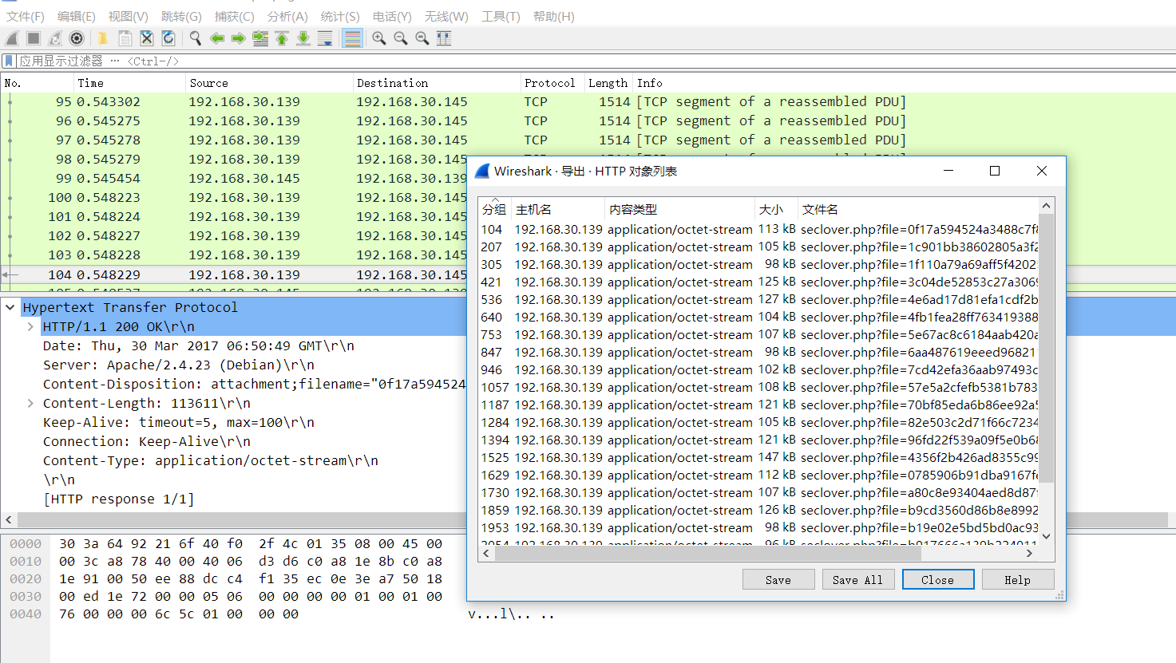Click the close capture file icon

pos(147,38)
